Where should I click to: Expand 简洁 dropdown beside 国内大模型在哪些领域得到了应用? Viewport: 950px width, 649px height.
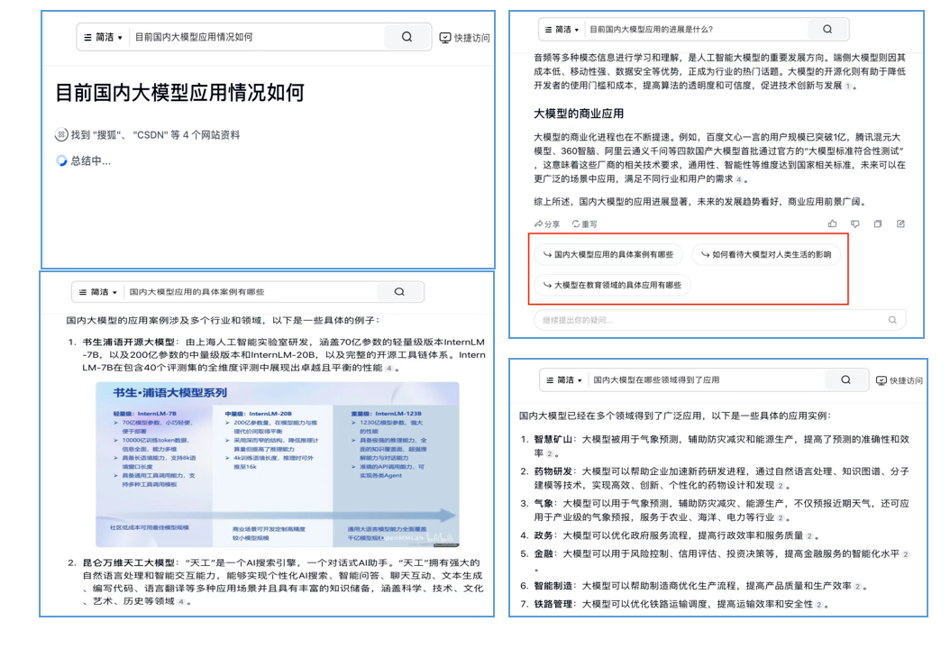(x=563, y=380)
